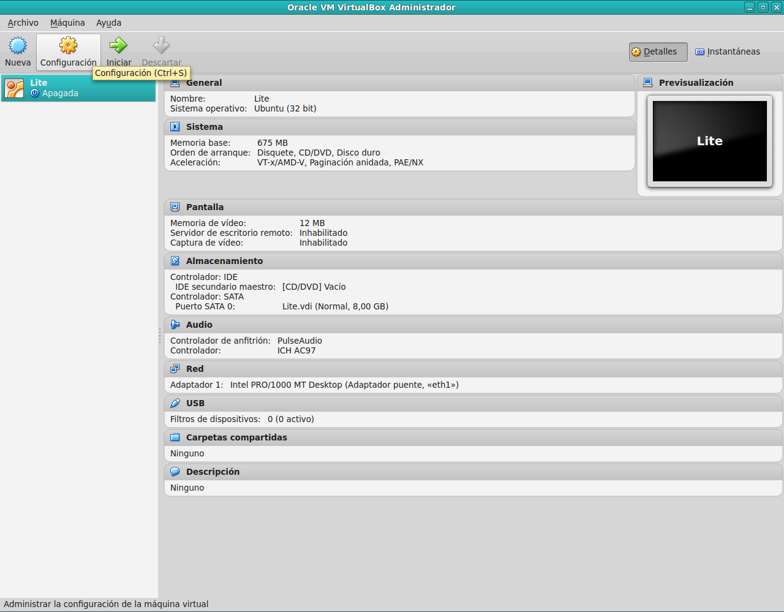Click the Lite VM operating system icon

(14, 88)
